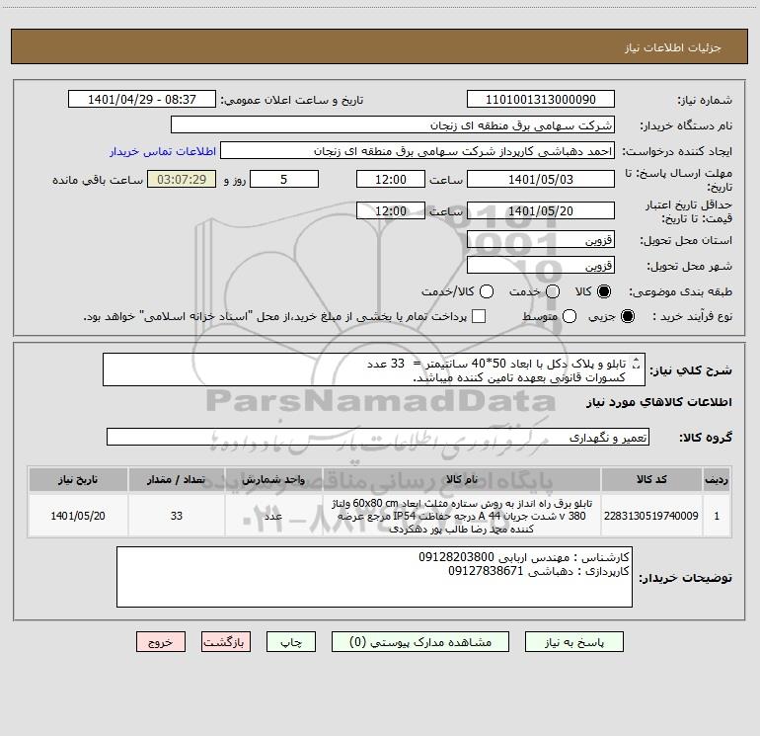Screen dimensions: 760x736
Task: Click the مشاهده مدارک پیوستی (0) button
Action: tap(420, 642)
